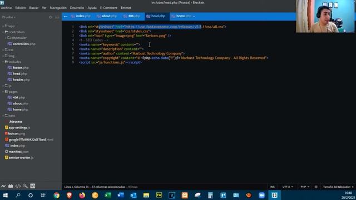Switch to the about.php tab
This screenshot has height=200, width=356.
107,16
